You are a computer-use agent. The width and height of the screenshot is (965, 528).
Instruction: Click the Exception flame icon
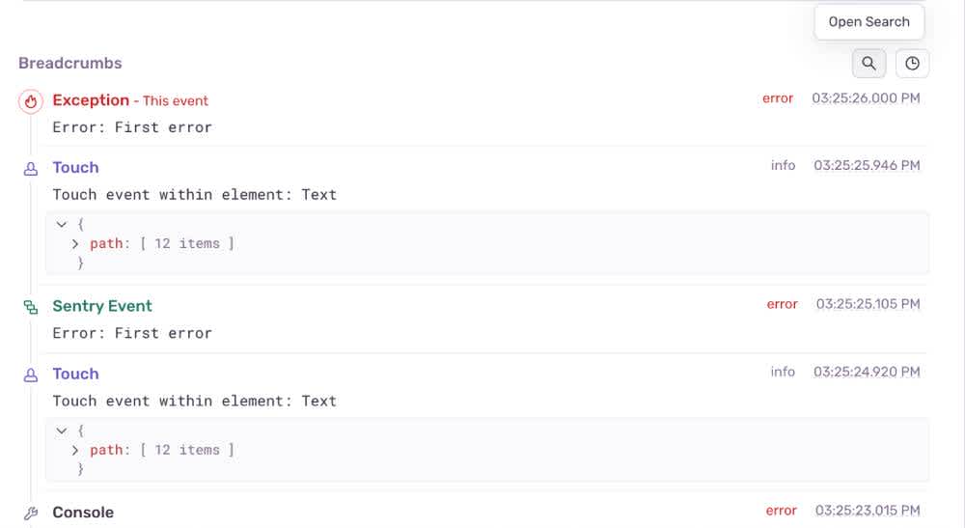[31, 100]
